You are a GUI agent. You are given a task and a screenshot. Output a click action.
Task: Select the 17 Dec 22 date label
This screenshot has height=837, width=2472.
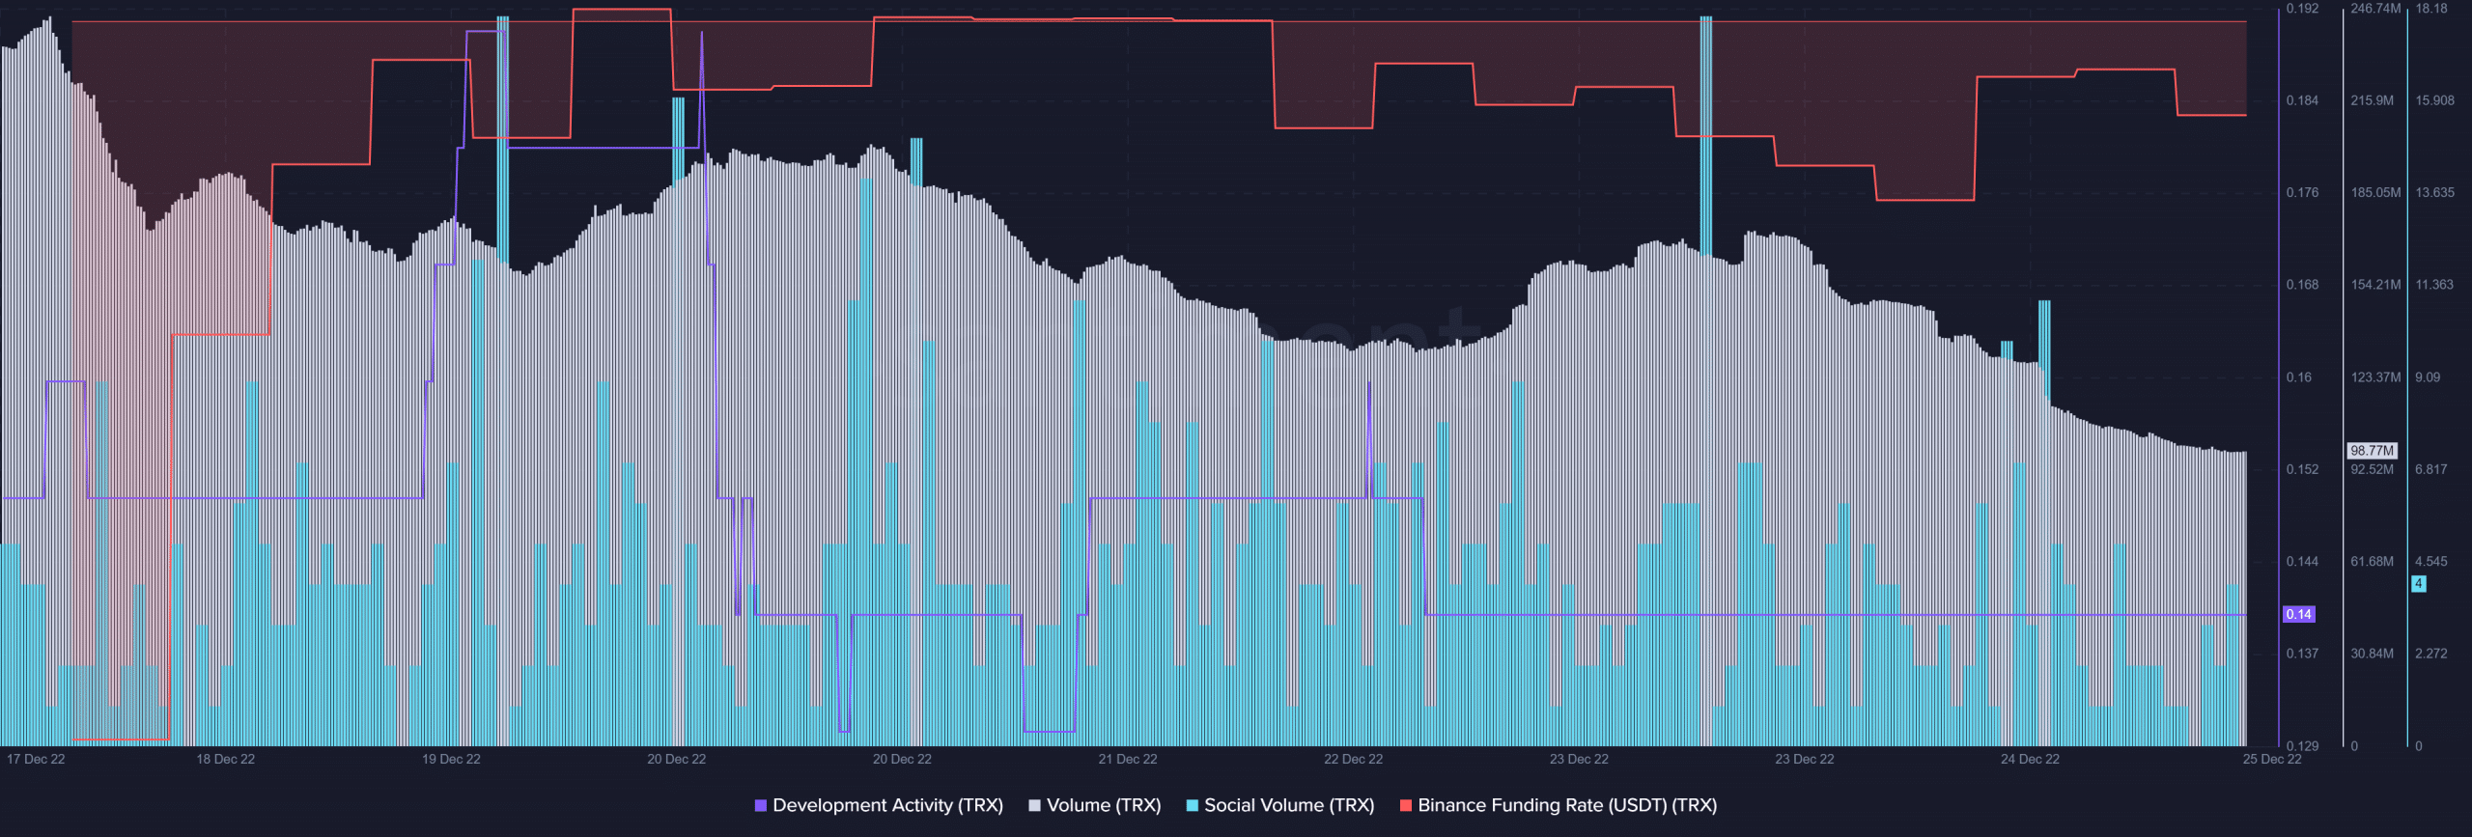36,759
